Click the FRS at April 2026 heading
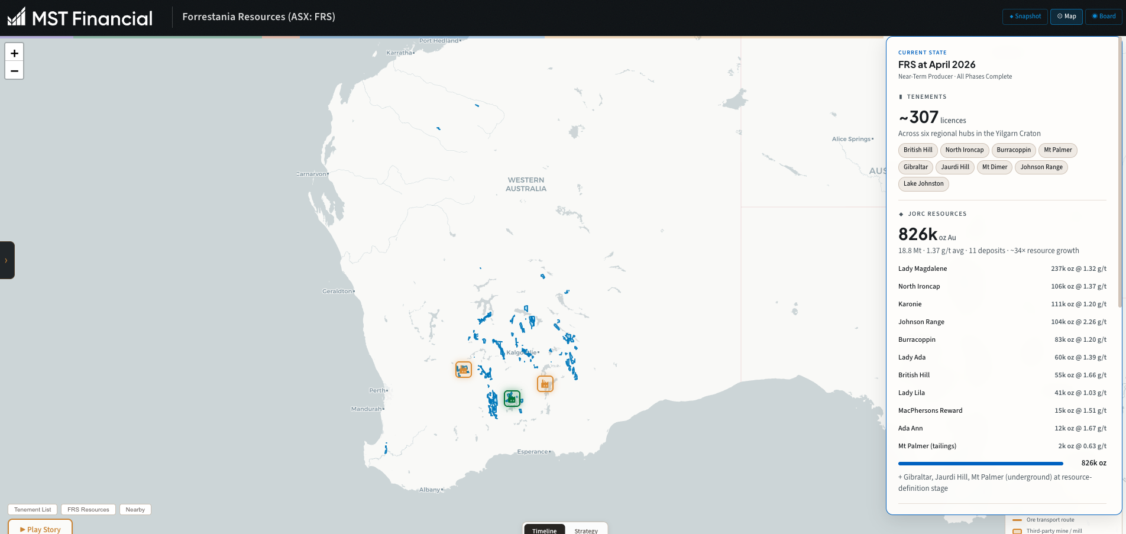This screenshot has height=534, width=1126. [x=937, y=64]
